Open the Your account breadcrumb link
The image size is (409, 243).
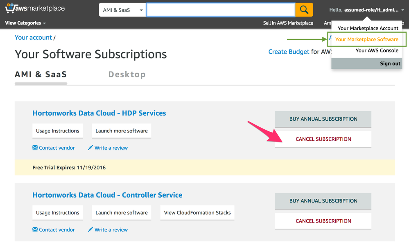pos(33,38)
